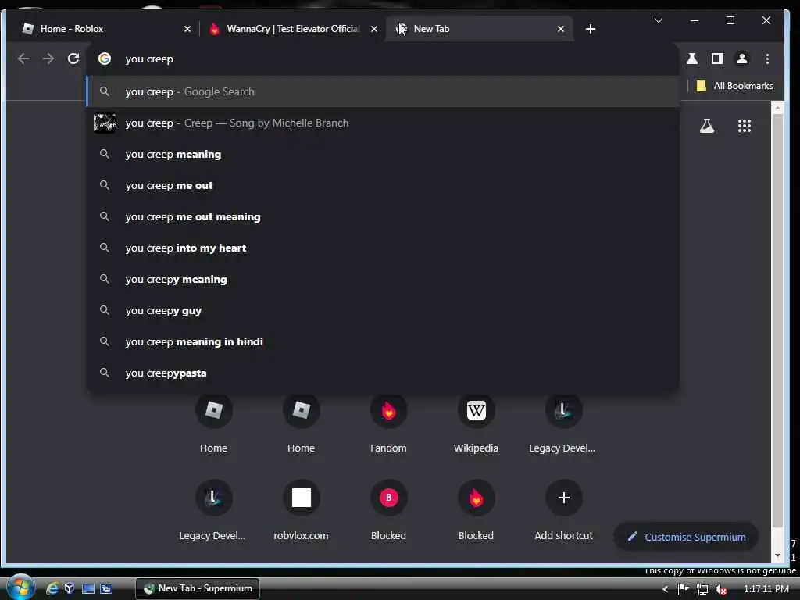Image resolution: width=800 pixels, height=600 pixels.
Task: Open the bottom-row Legacy Devel... shortcut
Action: pyautogui.click(x=213, y=511)
